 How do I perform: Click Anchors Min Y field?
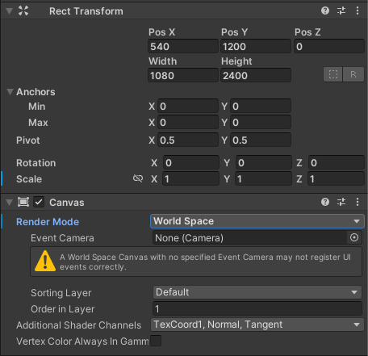[x=261, y=106]
